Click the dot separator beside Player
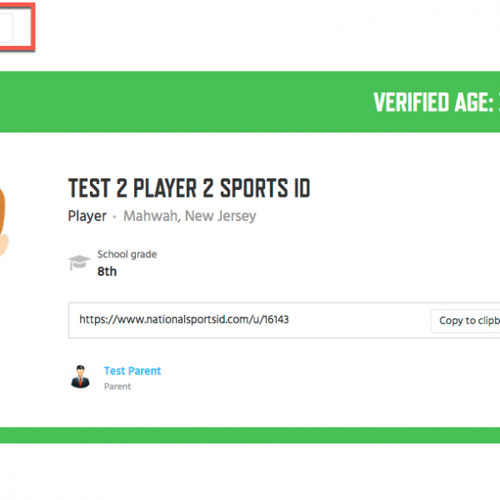Viewport: 500px width, 500px height. click(x=115, y=217)
